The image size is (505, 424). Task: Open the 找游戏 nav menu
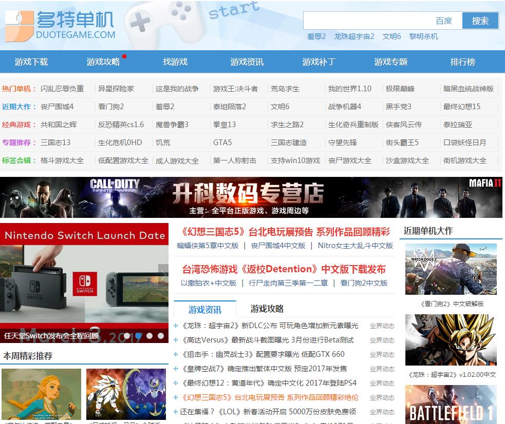click(x=175, y=62)
